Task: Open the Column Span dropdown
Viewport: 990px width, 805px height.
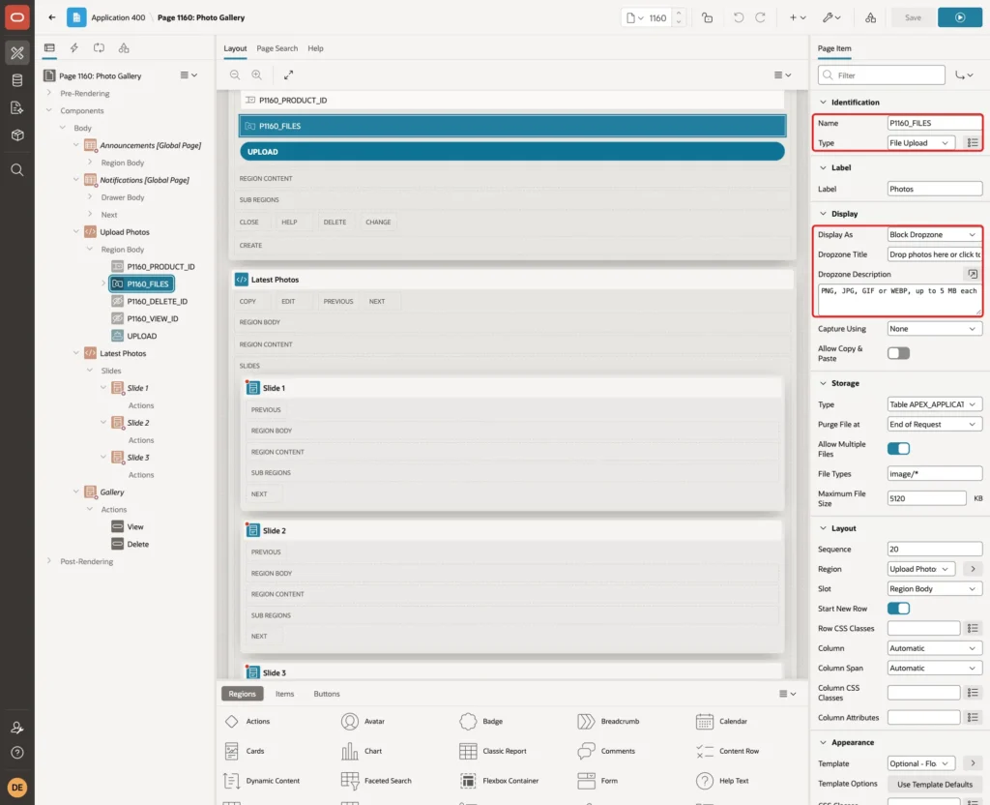Action: (x=934, y=669)
